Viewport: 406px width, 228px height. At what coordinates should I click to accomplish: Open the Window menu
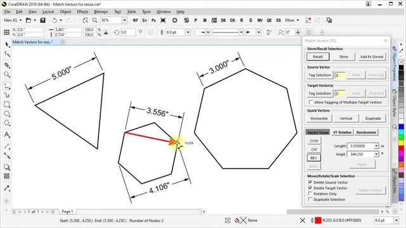[164, 11]
